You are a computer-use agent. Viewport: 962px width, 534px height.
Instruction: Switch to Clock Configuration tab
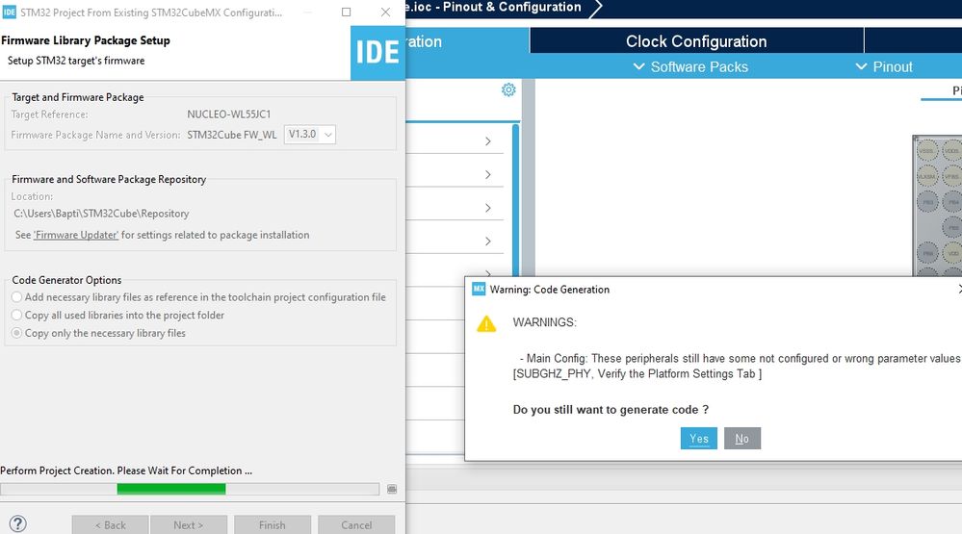point(696,41)
